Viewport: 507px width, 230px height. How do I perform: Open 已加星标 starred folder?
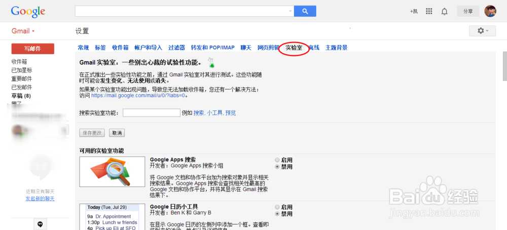coord(22,70)
